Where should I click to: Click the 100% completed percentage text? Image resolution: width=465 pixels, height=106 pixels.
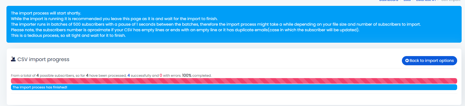(197, 76)
